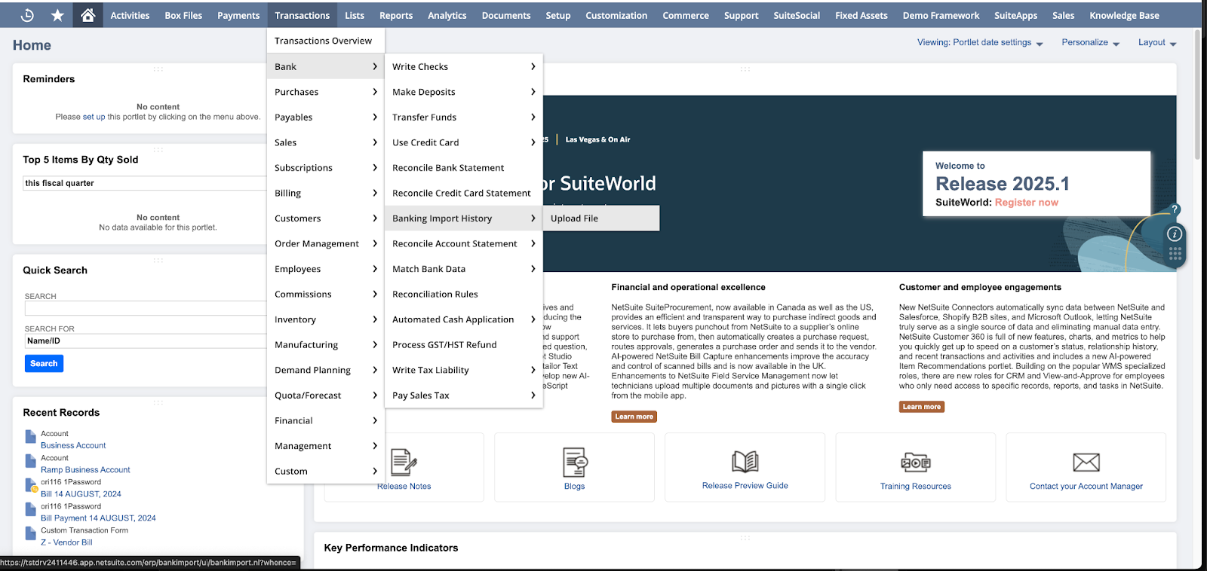This screenshot has width=1207, height=571.
Task: Open the Activities menu in the navigation bar
Action: [130, 15]
